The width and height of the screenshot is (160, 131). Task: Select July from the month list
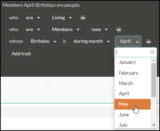pyautogui.click(x=132, y=125)
